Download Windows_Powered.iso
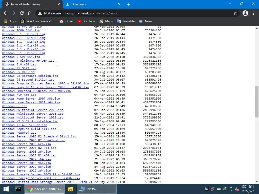The image size is (259, 194). pos(19,133)
